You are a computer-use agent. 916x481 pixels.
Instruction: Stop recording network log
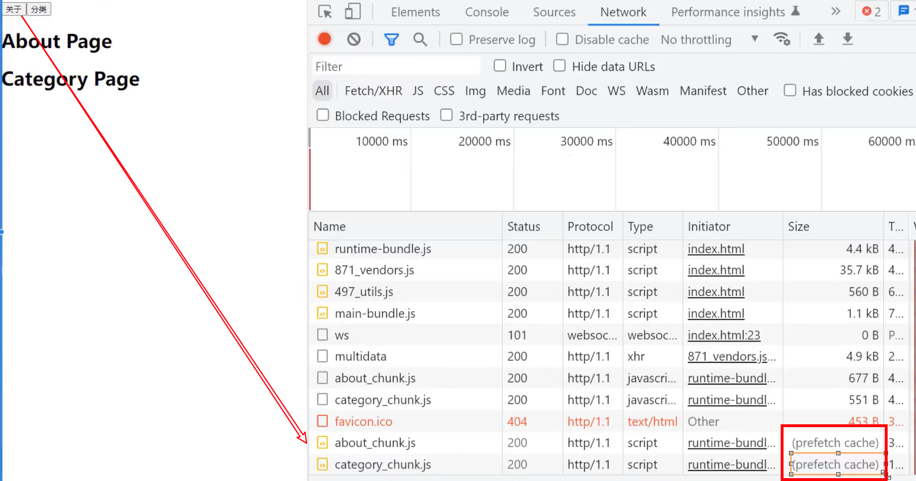[x=325, y=39]
